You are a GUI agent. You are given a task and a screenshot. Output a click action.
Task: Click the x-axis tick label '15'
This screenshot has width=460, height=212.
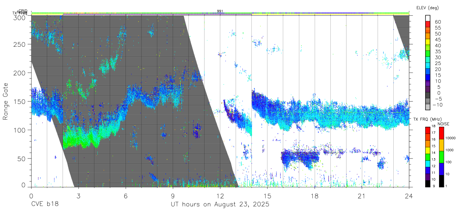(x=267, y=196)
